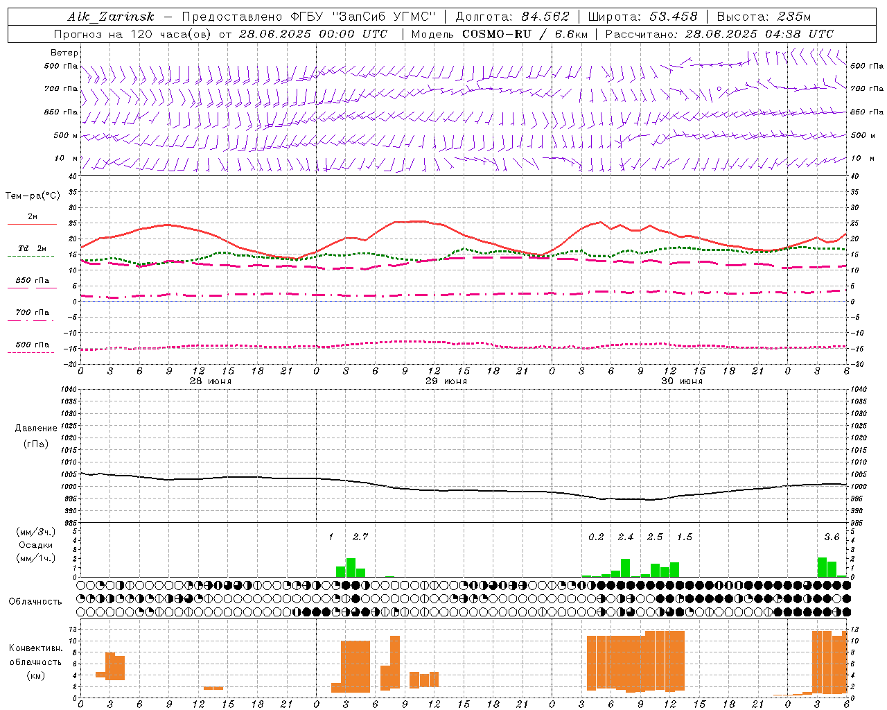Click the 1.5 three-hour precipitation value

pyautogui.click(x=685, y=537)
